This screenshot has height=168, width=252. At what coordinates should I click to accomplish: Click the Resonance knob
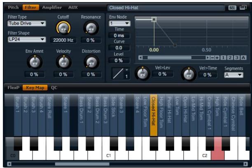tap(91, 28)
